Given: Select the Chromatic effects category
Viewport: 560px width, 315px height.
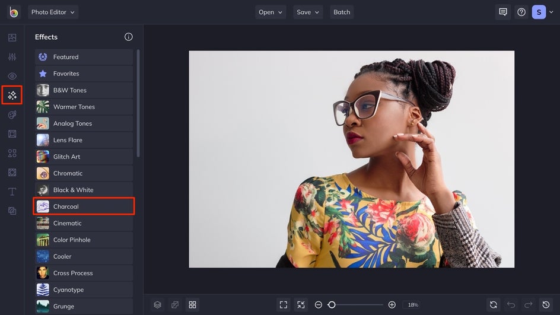Looking at the screenshot, I should [84, 173].
